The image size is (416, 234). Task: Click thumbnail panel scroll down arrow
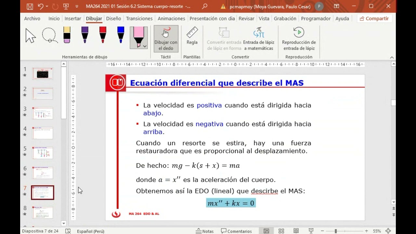(x=64, y=223)
